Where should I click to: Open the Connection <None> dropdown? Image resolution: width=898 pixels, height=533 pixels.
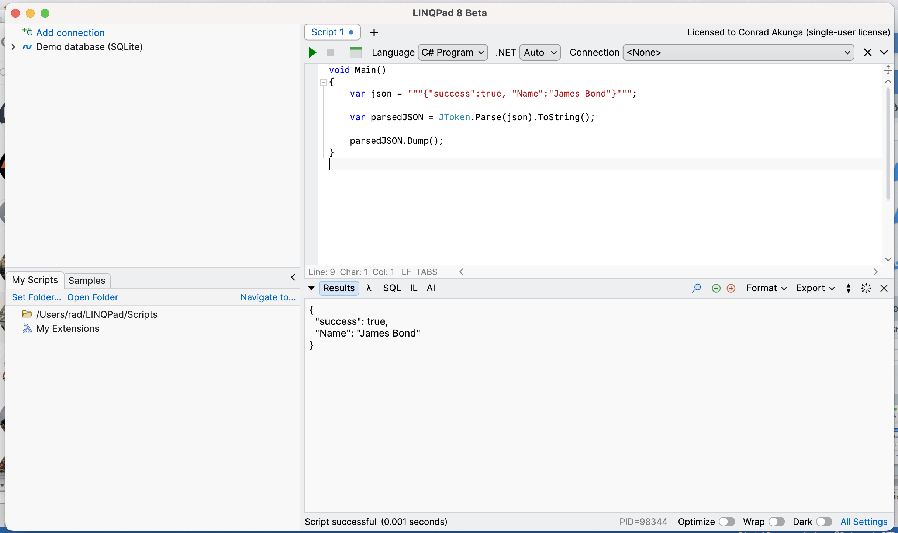738,52
